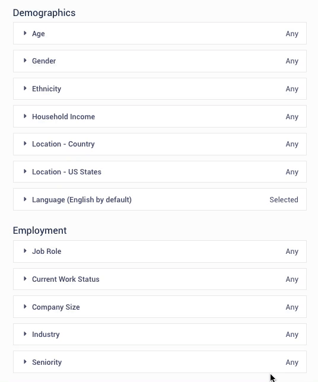This screenshot has width=318, height=382.
Task: Click Any value on Age row
Action: pyautogui.click(x=292, y=34)
